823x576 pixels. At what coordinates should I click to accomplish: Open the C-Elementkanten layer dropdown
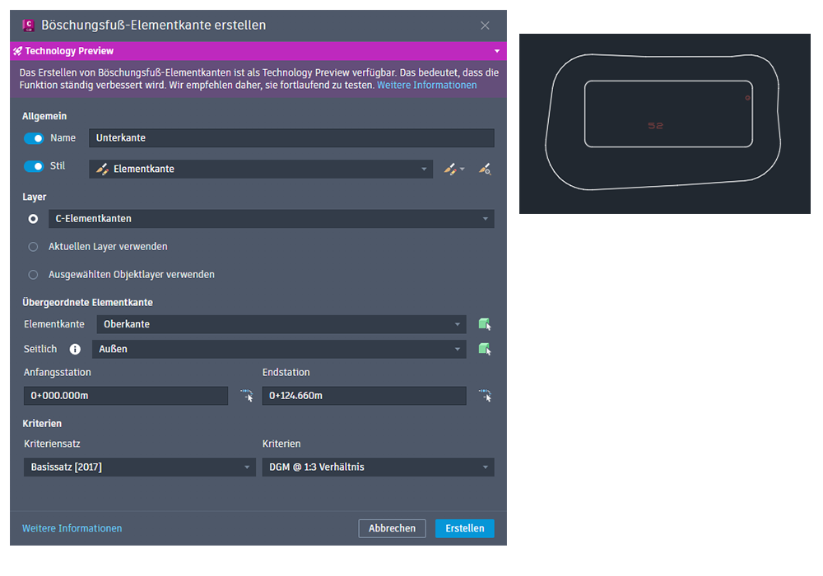click(x=272, y=219)
